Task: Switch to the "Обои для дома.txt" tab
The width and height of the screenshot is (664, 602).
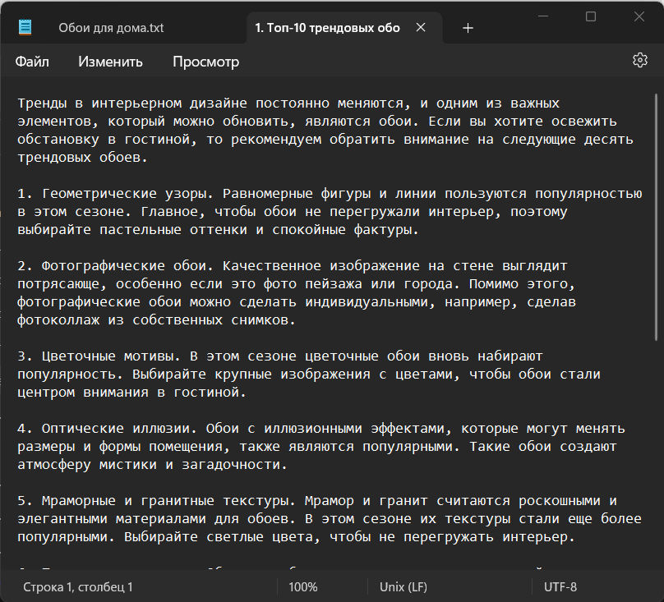Action: 111,27
